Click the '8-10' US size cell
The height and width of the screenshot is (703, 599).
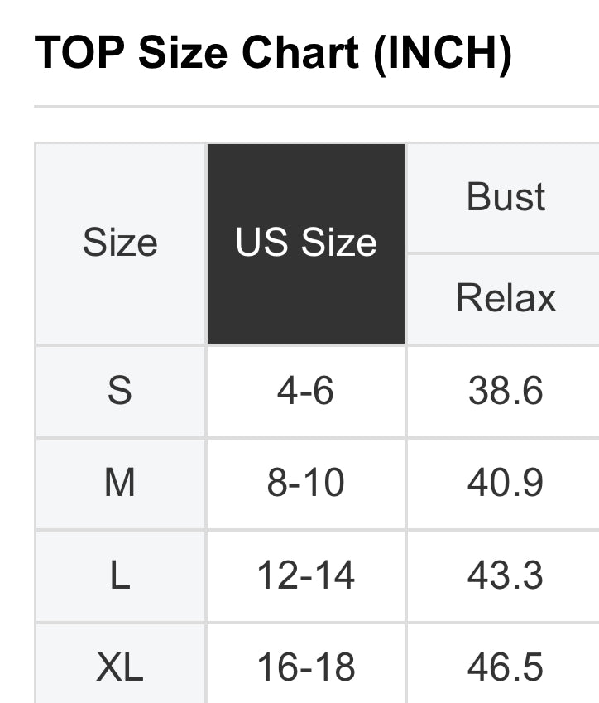coord(306,484)
